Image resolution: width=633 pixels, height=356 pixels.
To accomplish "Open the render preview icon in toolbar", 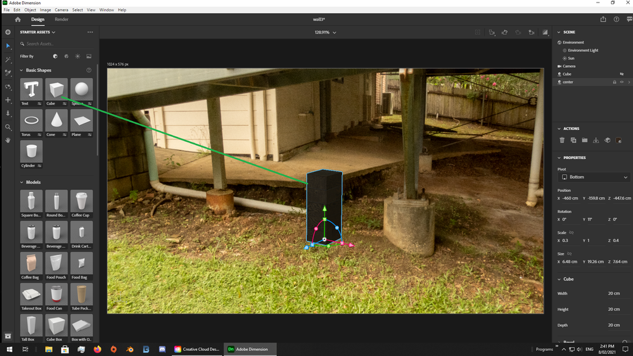I will pos(545,32).
